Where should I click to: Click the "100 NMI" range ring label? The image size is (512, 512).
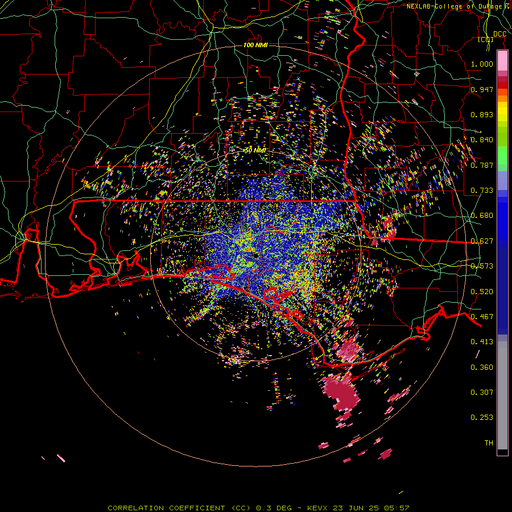point(255,45)
